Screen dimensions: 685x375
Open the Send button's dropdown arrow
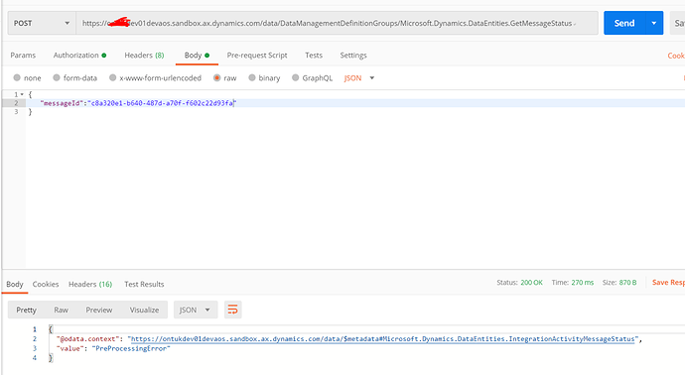coord(654,23)
